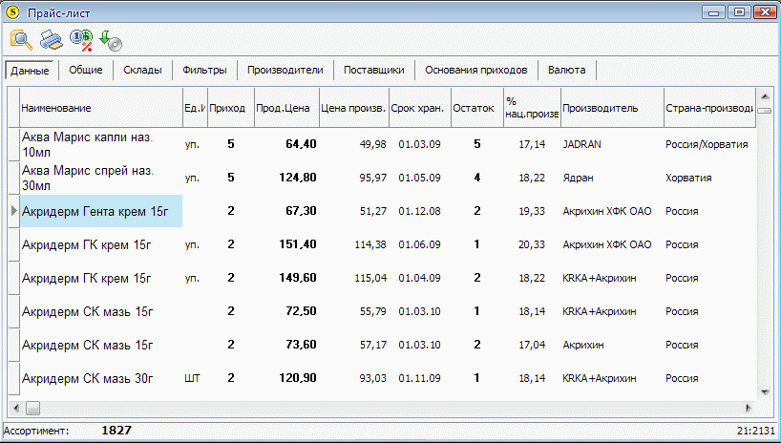Click producer price cell 49,98
This screenshot has width=781, height=443.
click(372, 144)
